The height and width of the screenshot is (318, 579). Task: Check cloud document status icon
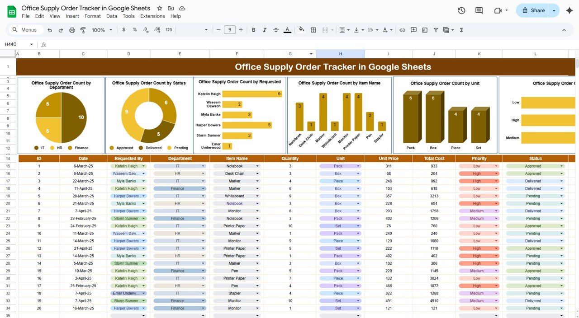tap(182, 9)
